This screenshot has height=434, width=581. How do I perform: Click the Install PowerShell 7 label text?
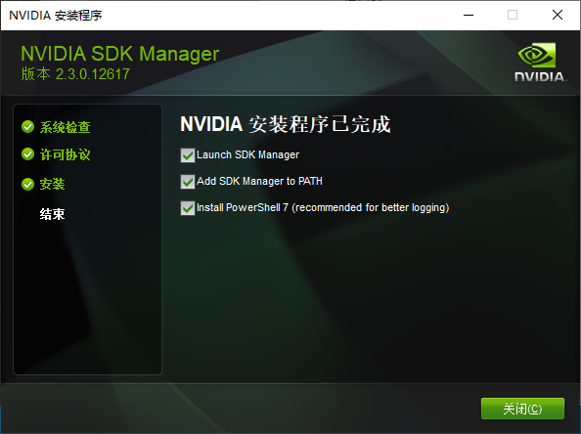pyautogui.click(x=323, y=207)
